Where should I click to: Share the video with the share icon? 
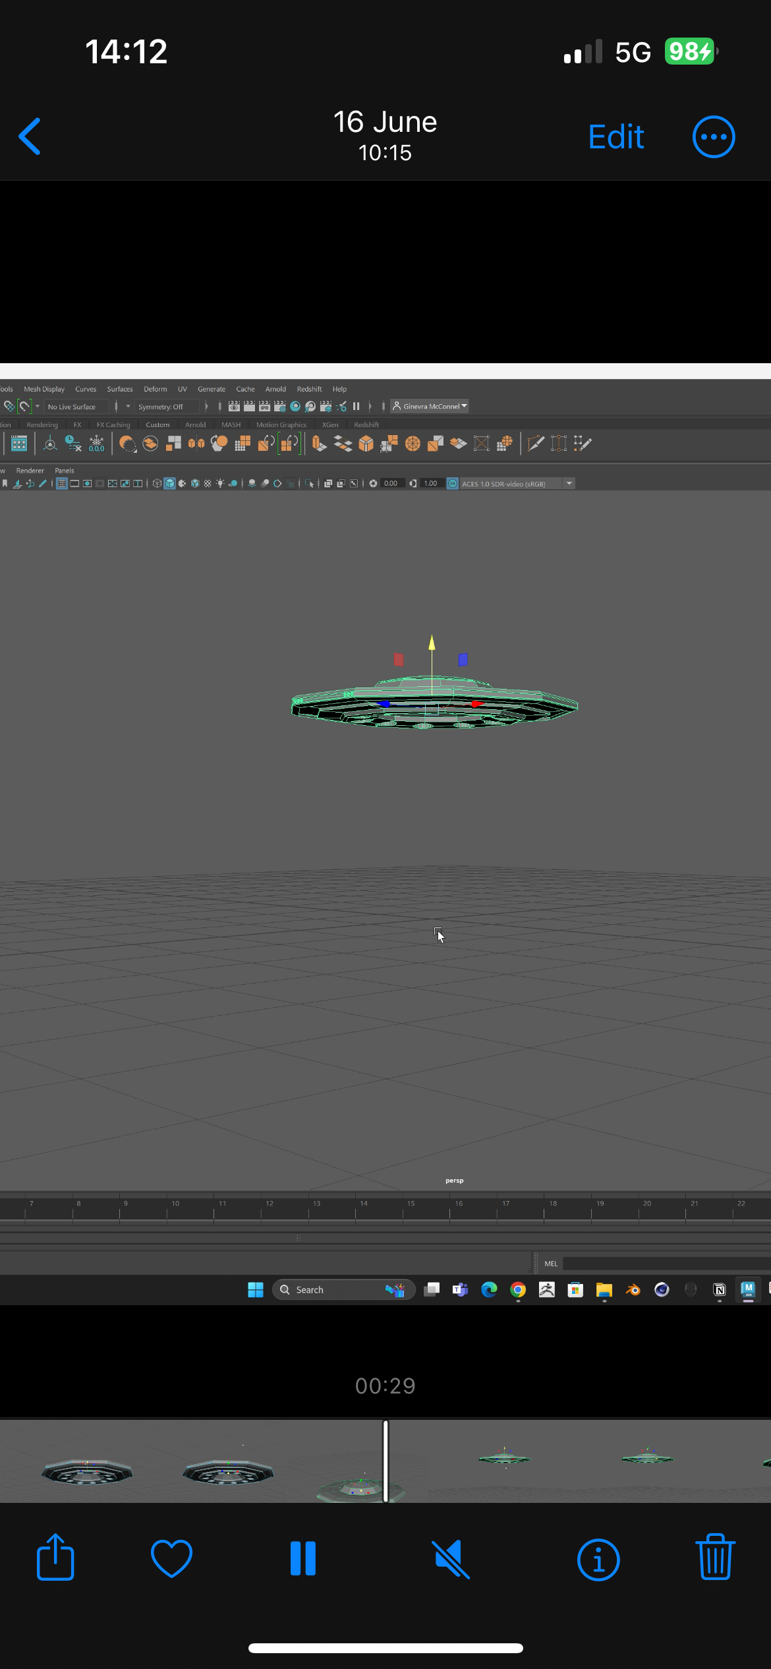coord(55,1557)
